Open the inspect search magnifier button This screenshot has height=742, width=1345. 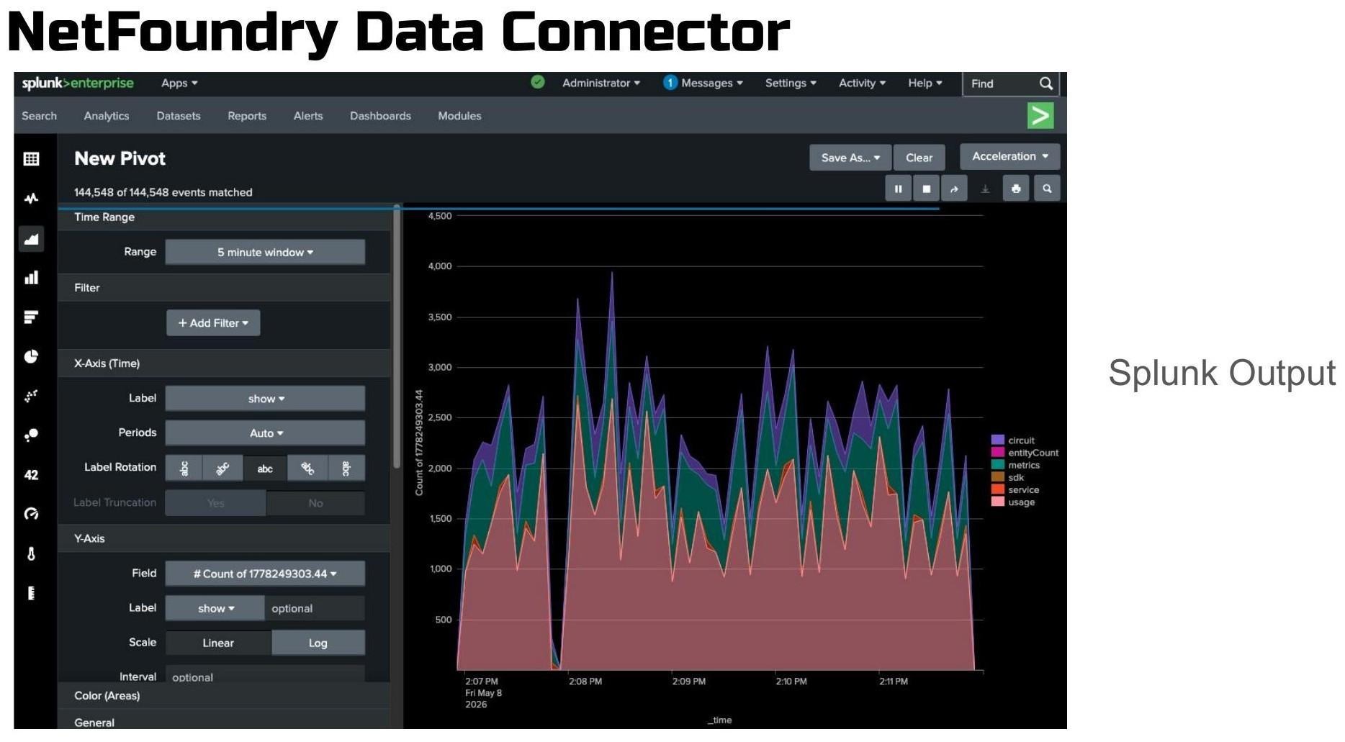tap(1047, 189)
